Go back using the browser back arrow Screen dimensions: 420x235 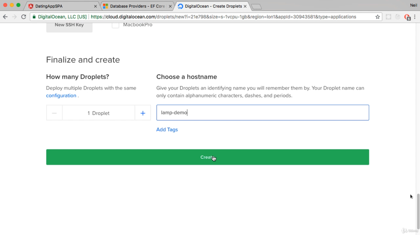[x=5, y=17]
